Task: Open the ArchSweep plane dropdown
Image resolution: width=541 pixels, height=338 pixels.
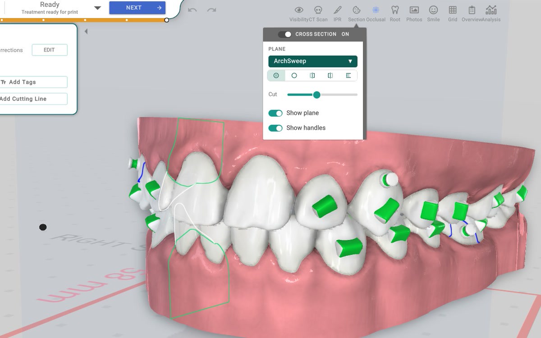Action: click(313, 61)
